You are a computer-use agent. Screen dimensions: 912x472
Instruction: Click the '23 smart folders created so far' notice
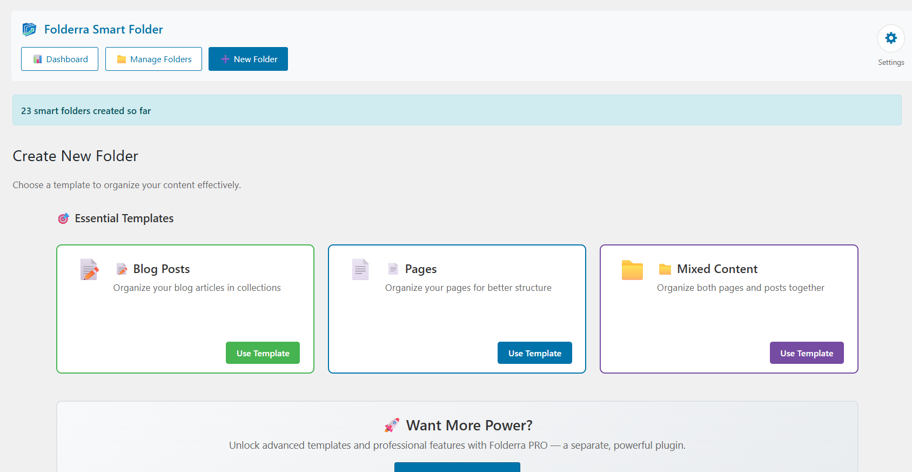[x=457, y=110]
